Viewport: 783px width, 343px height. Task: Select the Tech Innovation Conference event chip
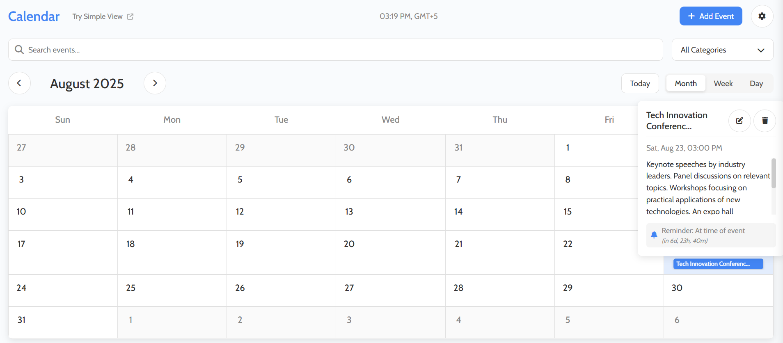tap(718, 264)
